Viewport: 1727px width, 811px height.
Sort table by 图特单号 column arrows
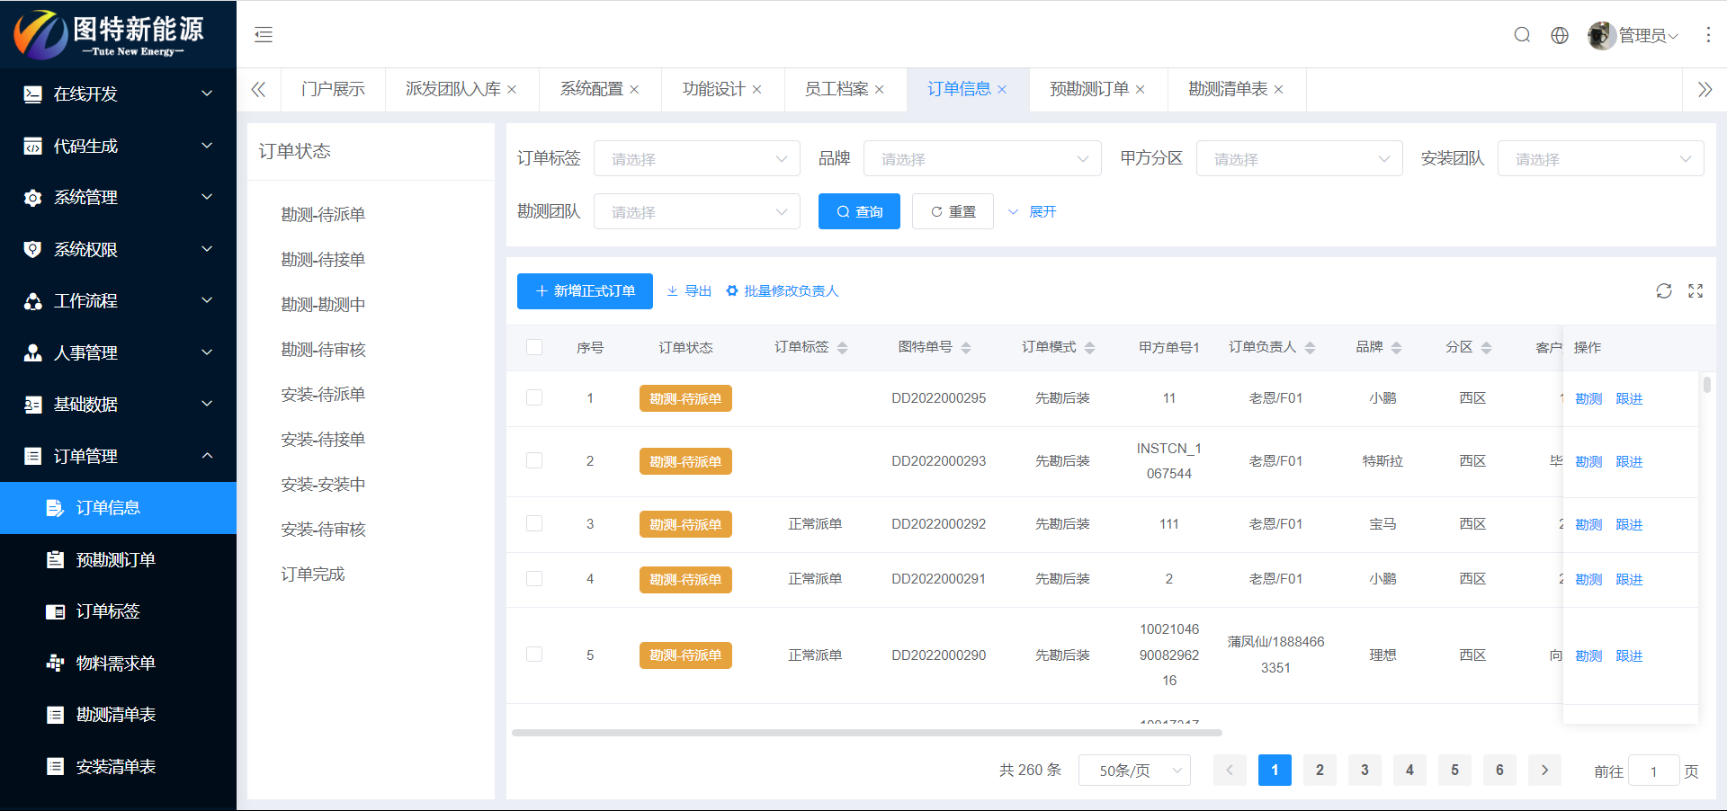(965, 348)
